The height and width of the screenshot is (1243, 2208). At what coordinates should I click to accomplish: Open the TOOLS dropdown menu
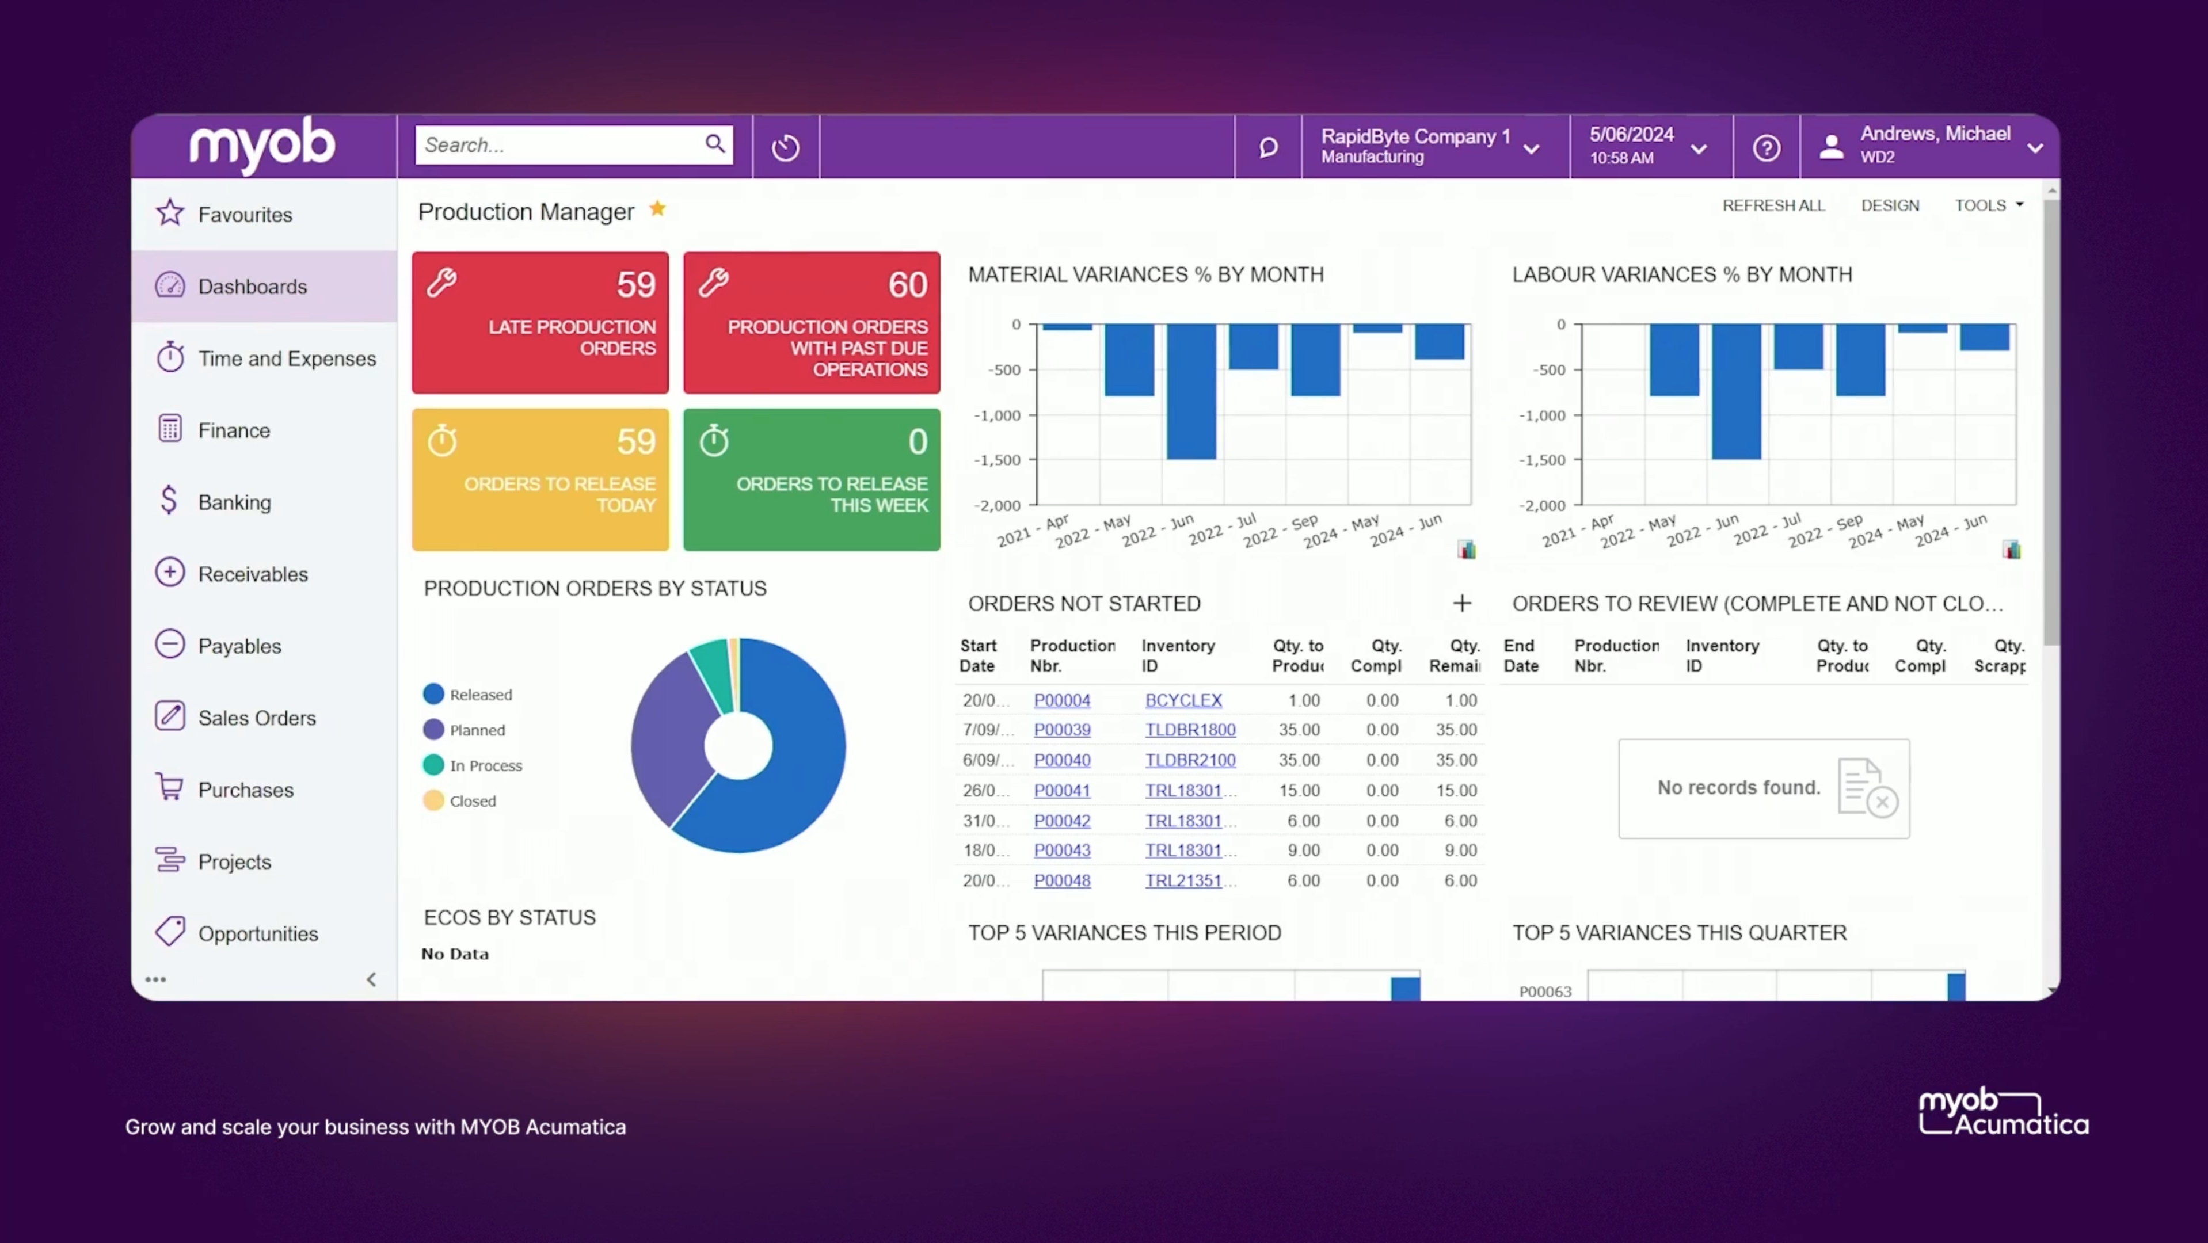click(x=1989, y=205)
